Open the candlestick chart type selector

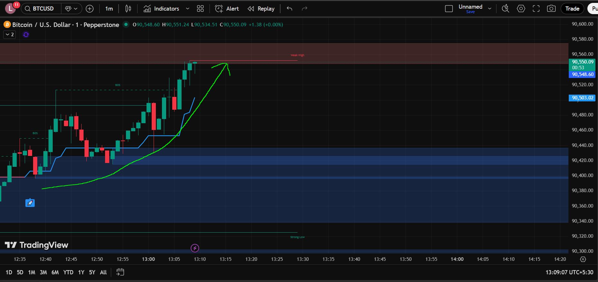pyautogui.click(x=128, y=9)
